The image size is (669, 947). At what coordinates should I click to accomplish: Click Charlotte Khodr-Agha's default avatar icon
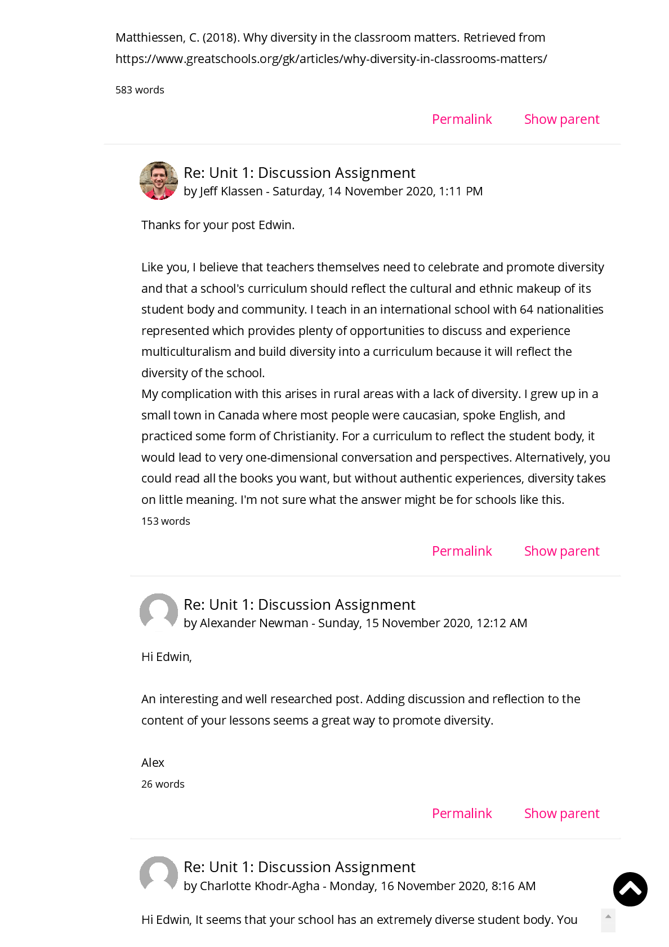(x=159, y=875)
